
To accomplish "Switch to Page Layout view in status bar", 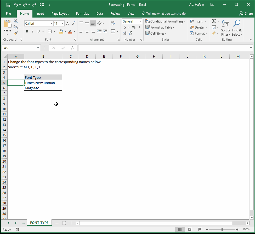I will coord(190,230).
